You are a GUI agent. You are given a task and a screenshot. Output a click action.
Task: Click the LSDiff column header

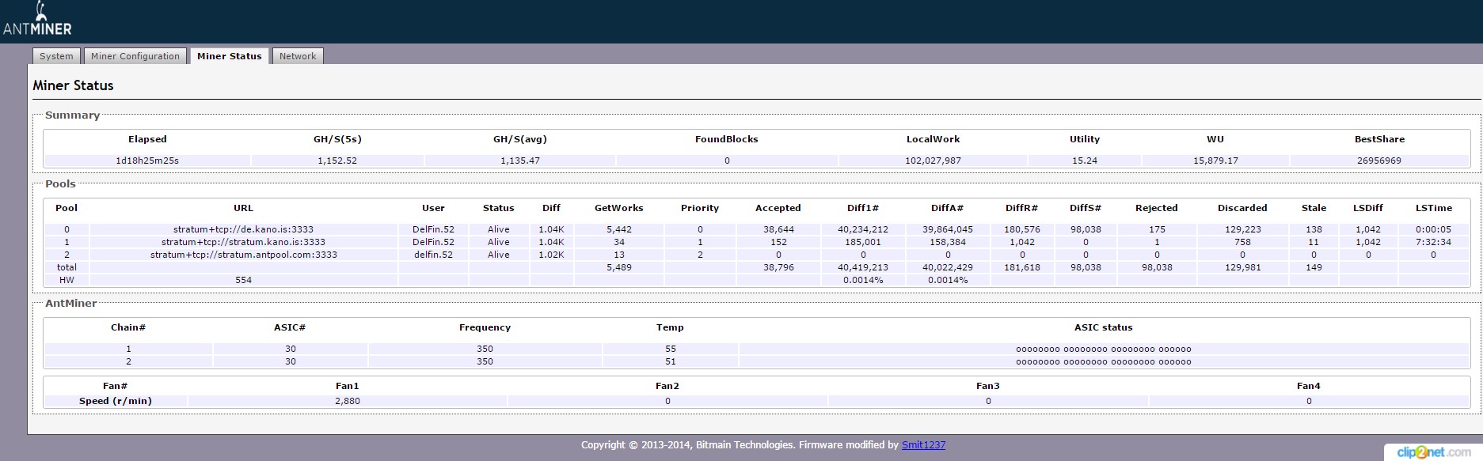coord(1368,208)
